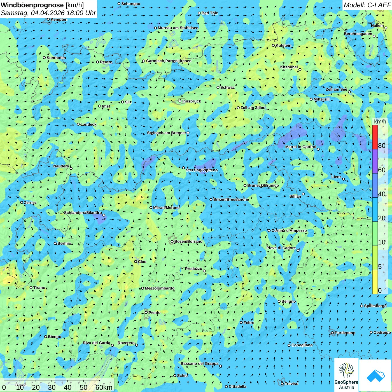Click the Brixen/Bressanone label

pos(231,199)
